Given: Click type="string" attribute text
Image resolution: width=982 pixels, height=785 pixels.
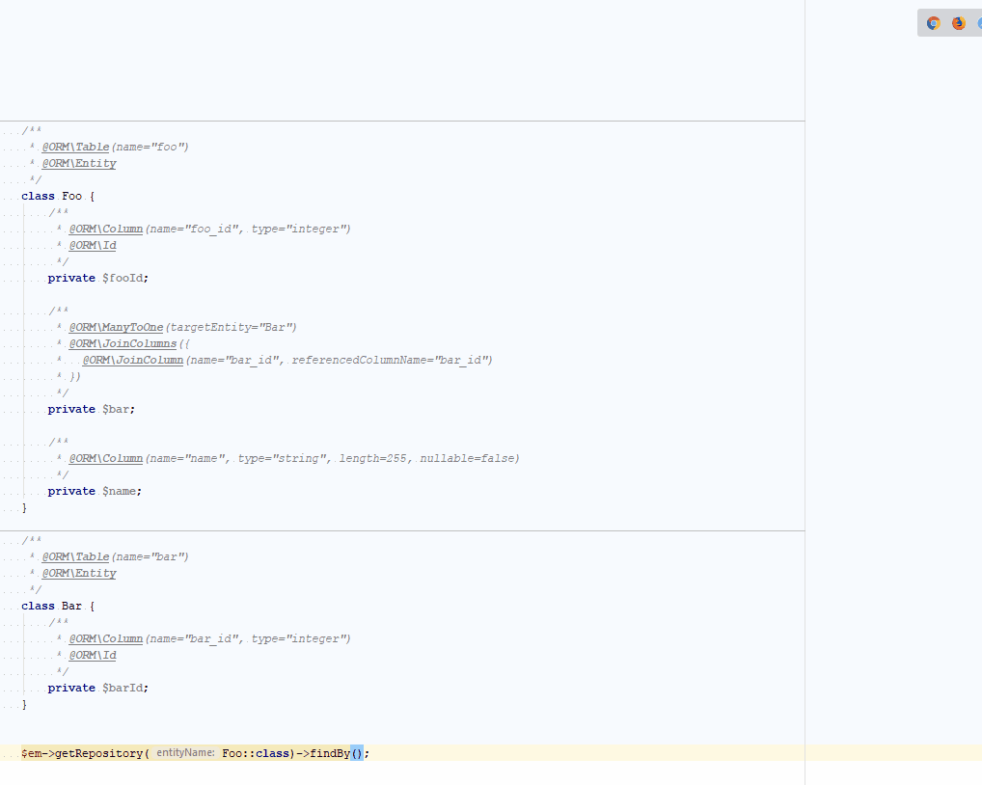Looking at the screenshot, I should pos(282,459).
